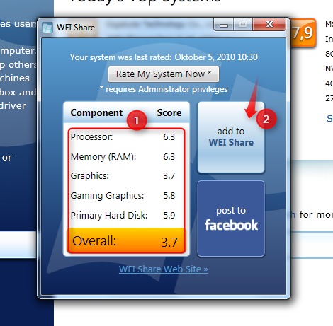Click the WEI Share window title icon
Image resolution: width=333 pixels, height=326 pixels.
(x=47, y=28)
